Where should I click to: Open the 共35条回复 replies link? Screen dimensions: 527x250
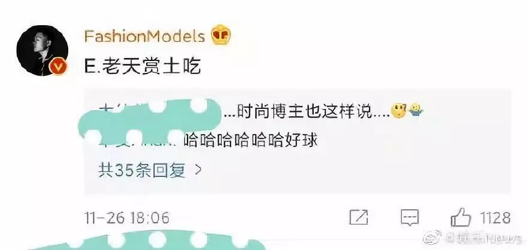click(142, 170)
